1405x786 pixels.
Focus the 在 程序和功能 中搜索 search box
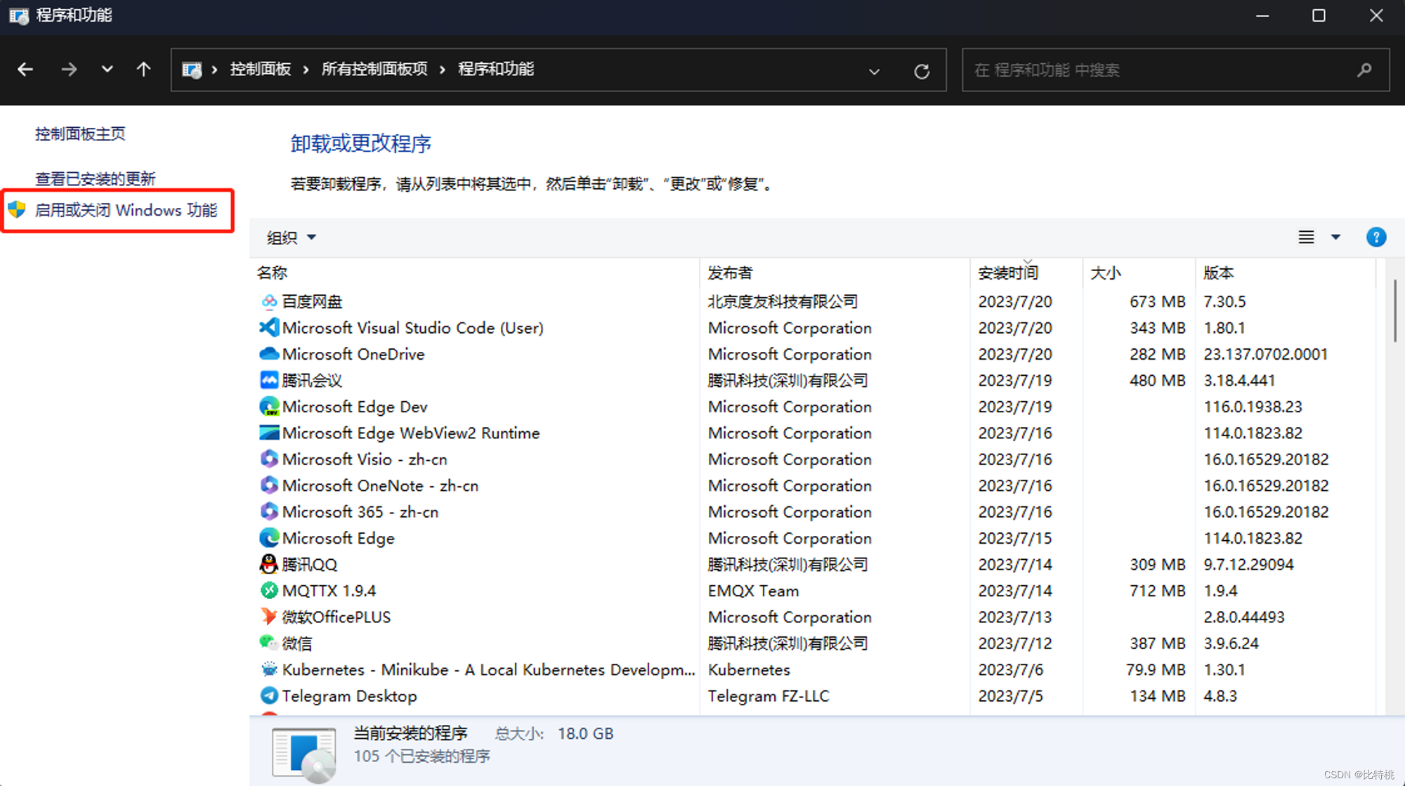pyautogui.click(x=1176, y=70)
